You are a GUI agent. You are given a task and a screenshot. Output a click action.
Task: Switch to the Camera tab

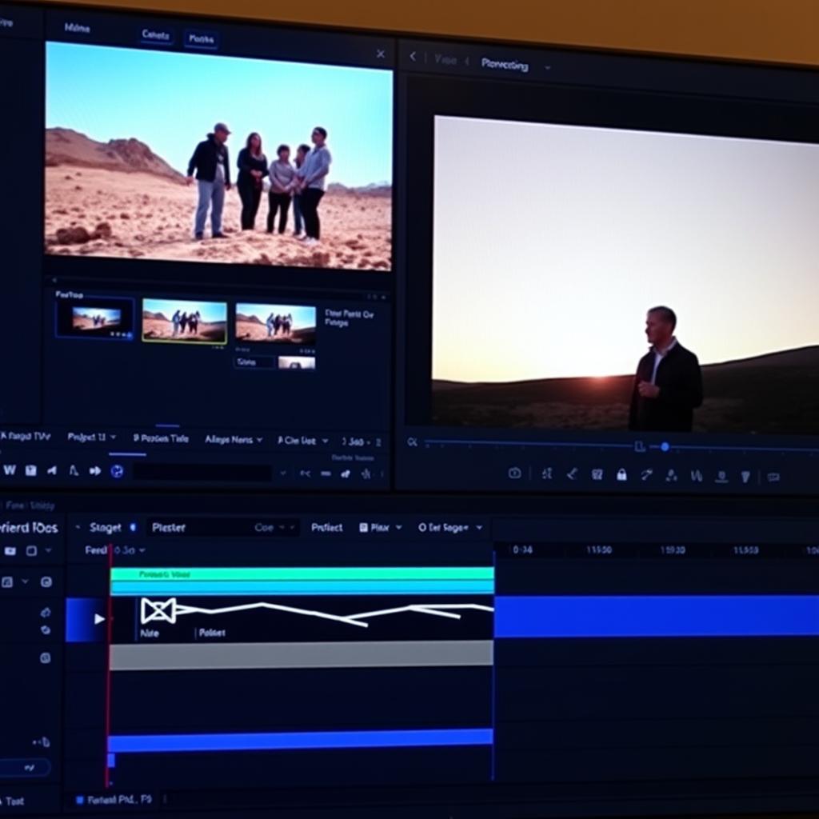[157, 35]
